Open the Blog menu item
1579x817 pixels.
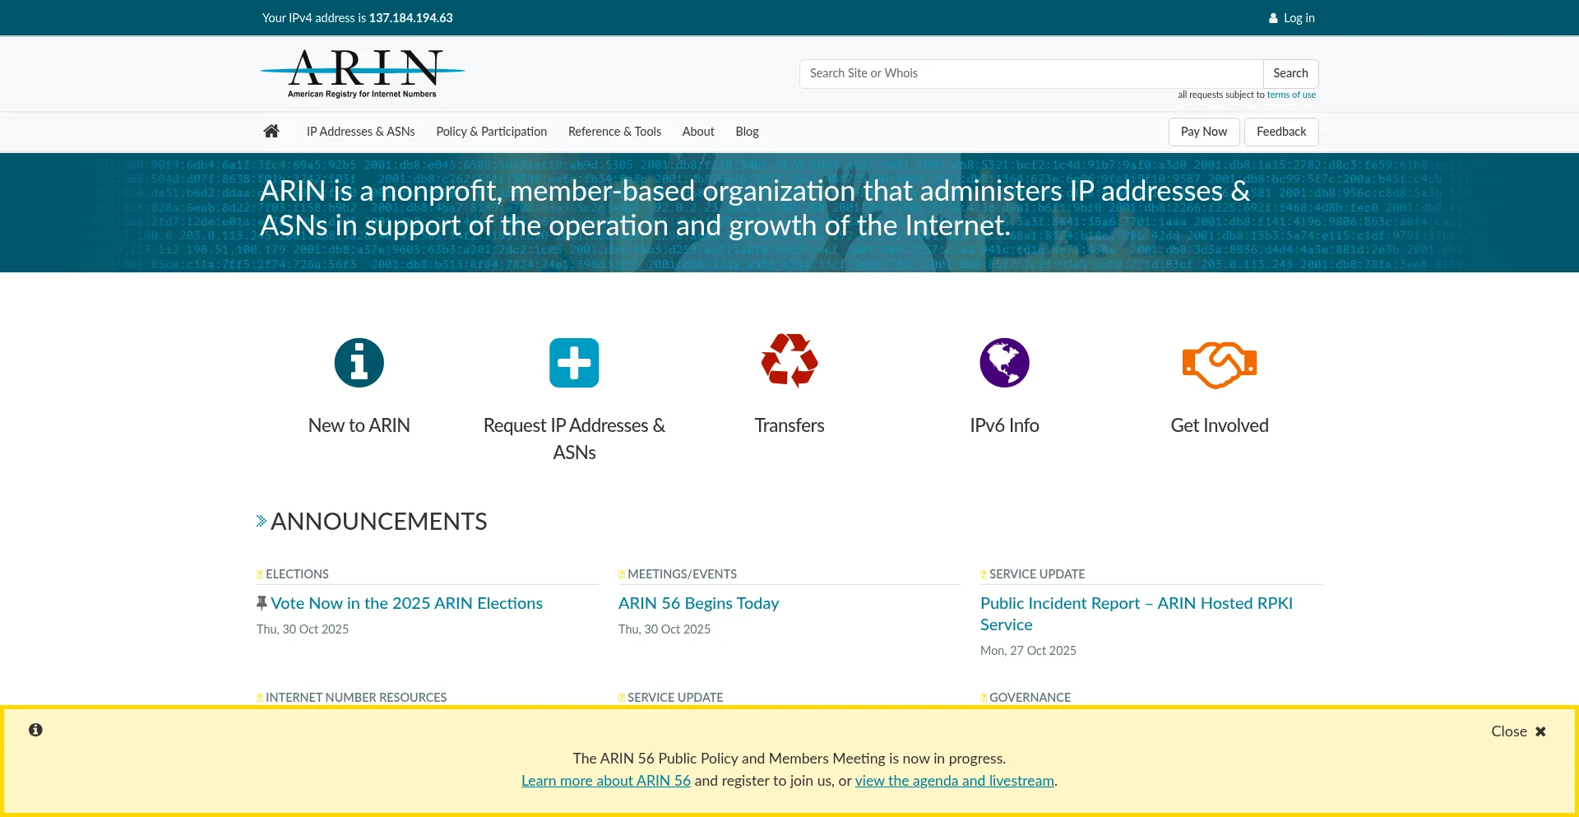pyautogui.click(x=747, y=132)
